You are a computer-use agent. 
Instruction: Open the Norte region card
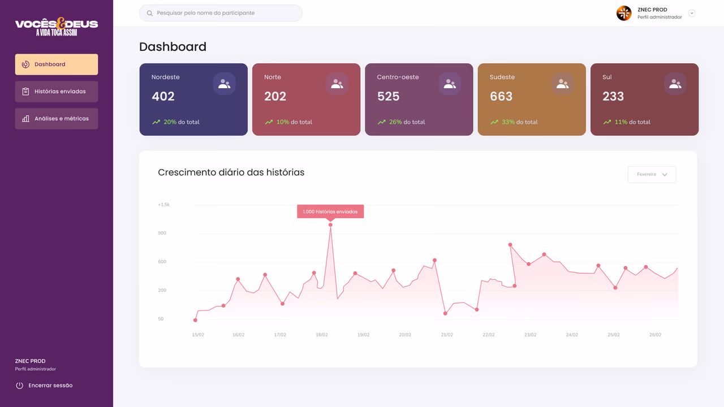pyautogui.click(x=306, y=99)
